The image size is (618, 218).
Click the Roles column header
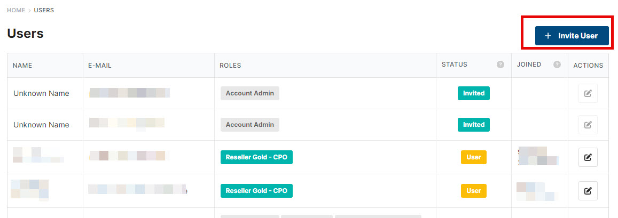(230, 66)
